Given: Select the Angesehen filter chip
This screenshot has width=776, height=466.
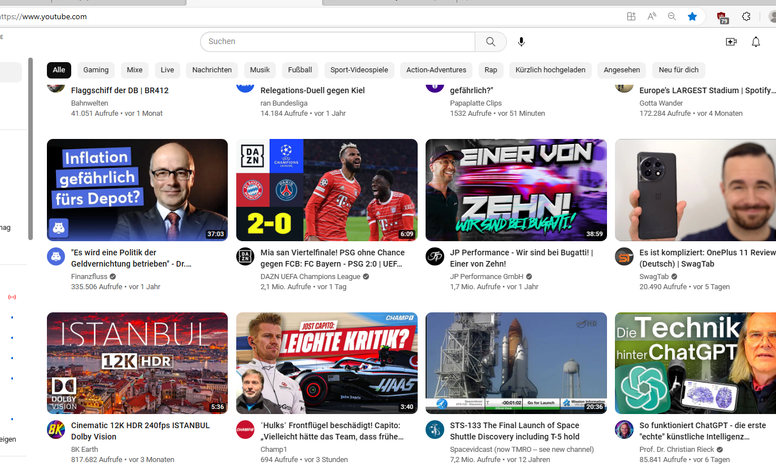Looking at the screenshot, I should 622,70.
